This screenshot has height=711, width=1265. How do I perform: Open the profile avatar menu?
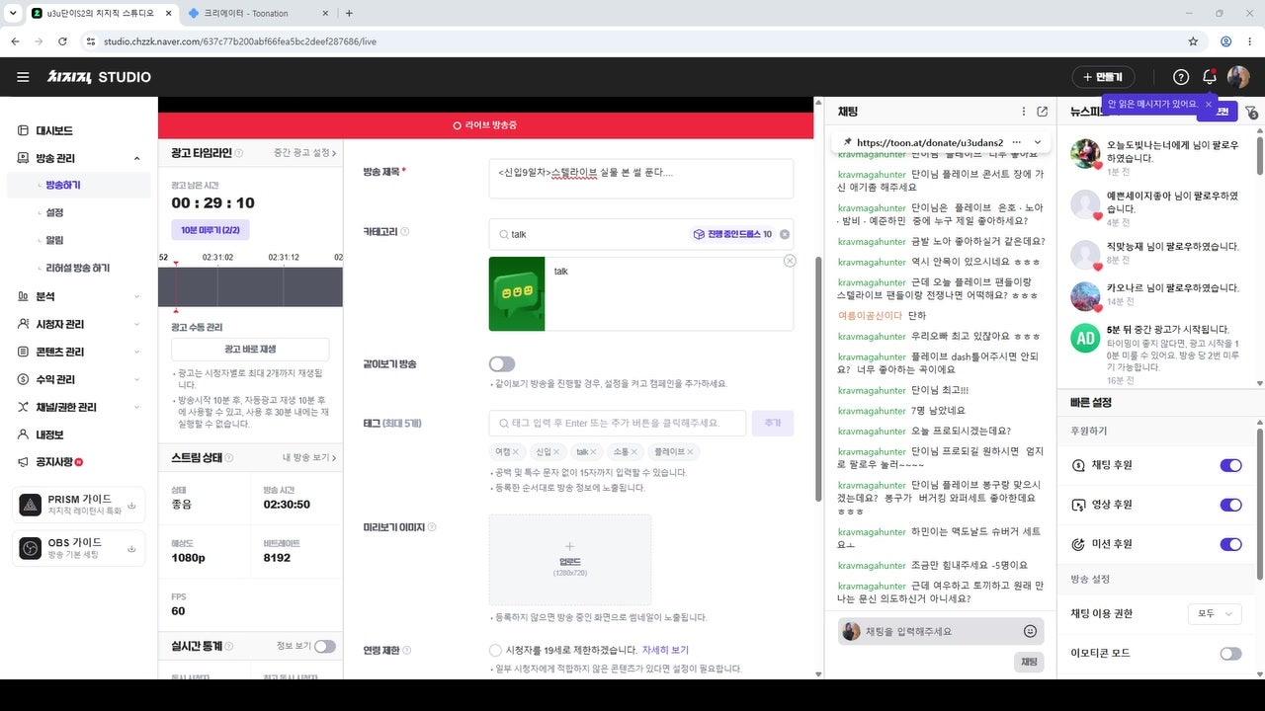tap(1238, 77)
